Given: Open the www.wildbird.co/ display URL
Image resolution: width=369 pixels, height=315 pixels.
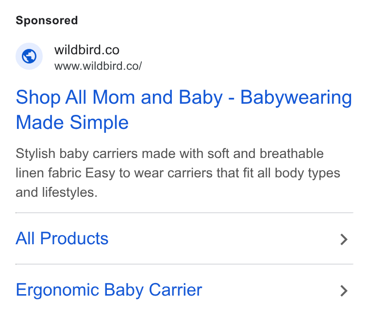Looking at the screenshot, I should pos(98,66).
